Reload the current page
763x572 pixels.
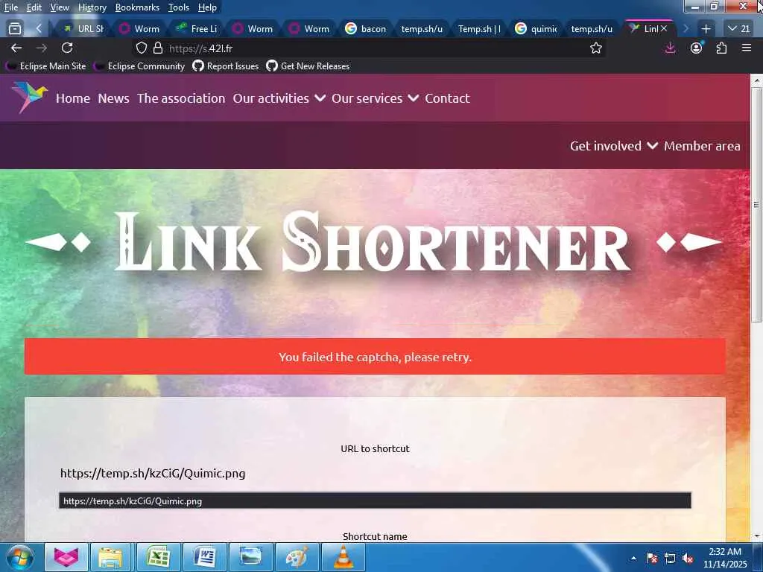point(67,48)
